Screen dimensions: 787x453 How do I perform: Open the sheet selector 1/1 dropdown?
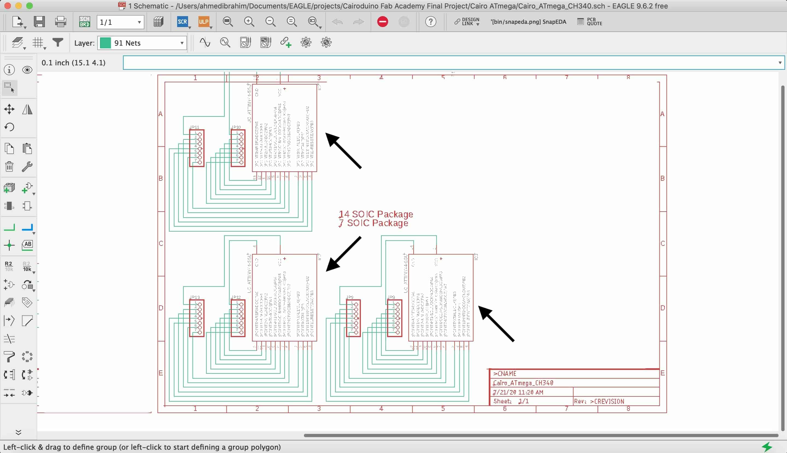[120, 22]
